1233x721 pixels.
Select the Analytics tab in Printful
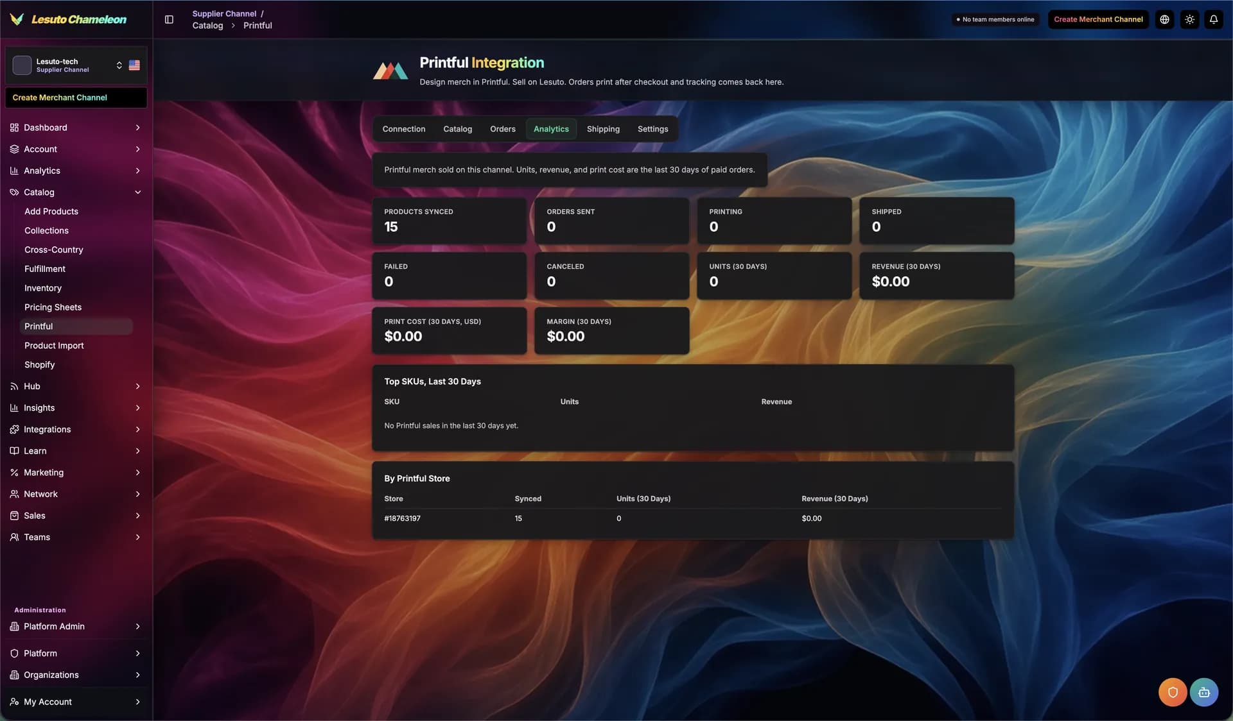coord(551,129)
